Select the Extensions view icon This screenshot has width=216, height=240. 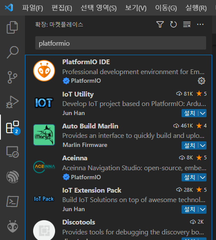(x=12, y=127)
